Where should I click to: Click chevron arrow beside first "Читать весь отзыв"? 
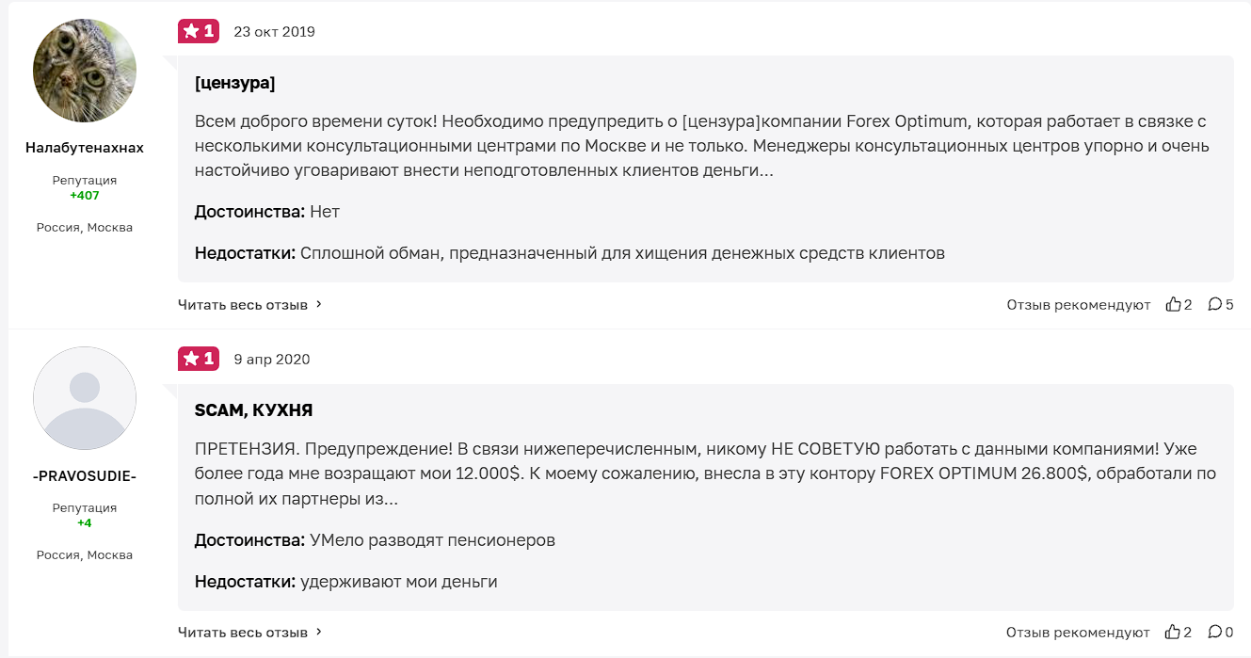click(319, 304)
